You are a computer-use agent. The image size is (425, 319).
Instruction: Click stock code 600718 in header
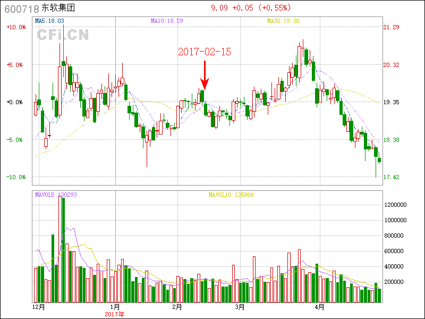click(21, 9)
